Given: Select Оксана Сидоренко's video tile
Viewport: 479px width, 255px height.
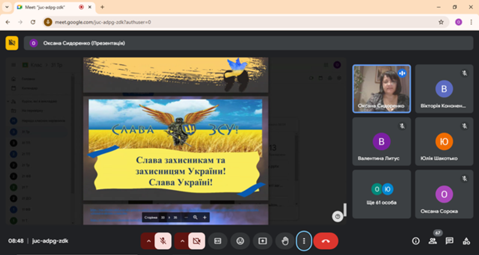Looking at the screenshot, I should pyautogui.click(x=382, y=88).
